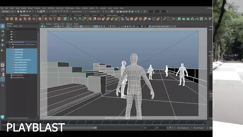Click the time slider ruler track

(103, 123)
